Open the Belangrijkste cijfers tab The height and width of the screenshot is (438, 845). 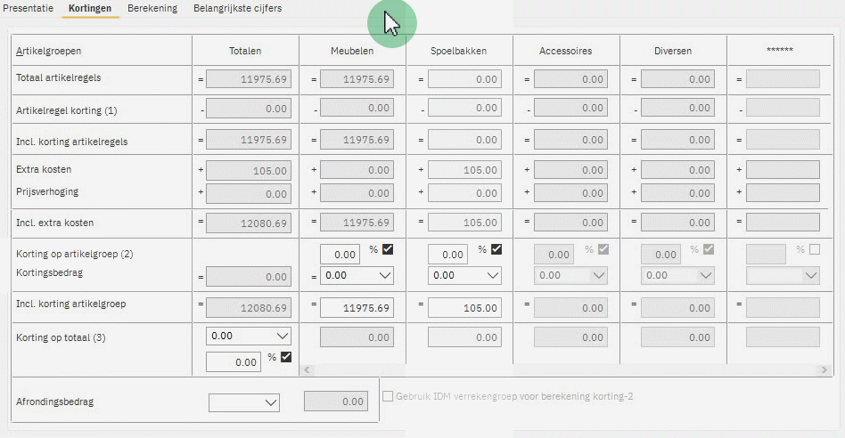pos(238,8)
